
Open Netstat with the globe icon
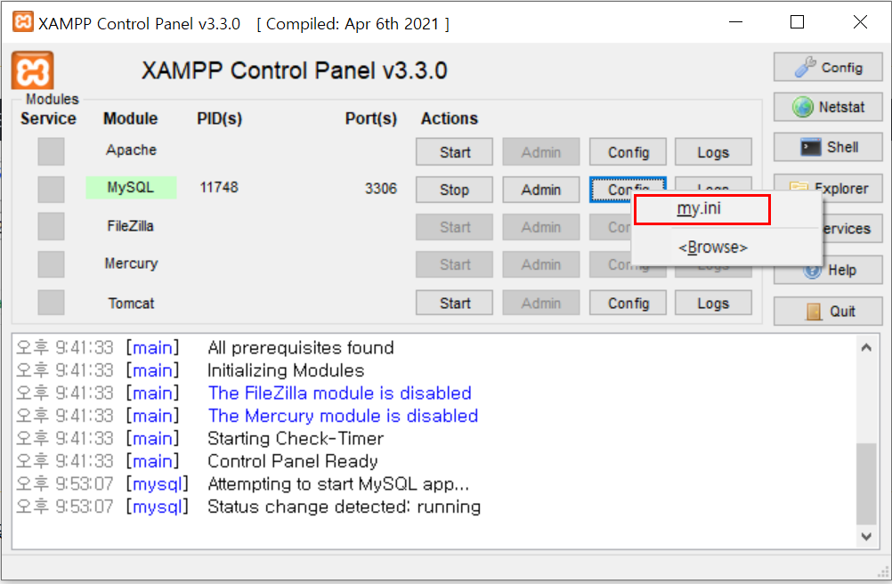coord(828,107)
